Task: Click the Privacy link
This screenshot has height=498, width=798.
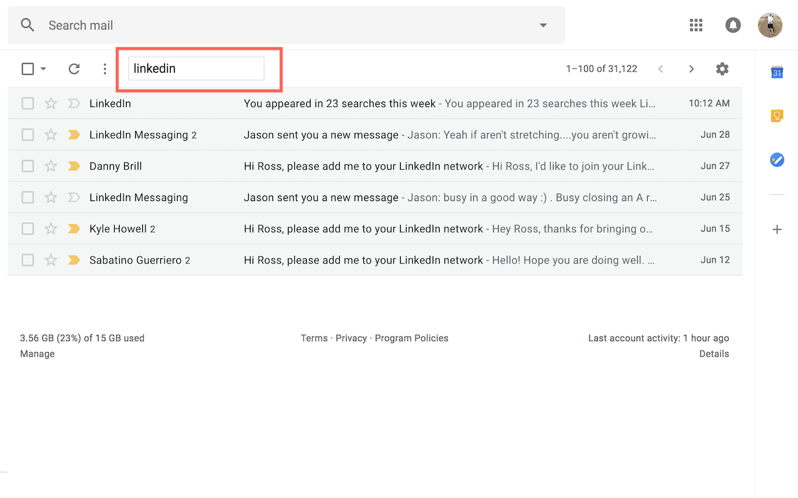Action: coord(351,338)
